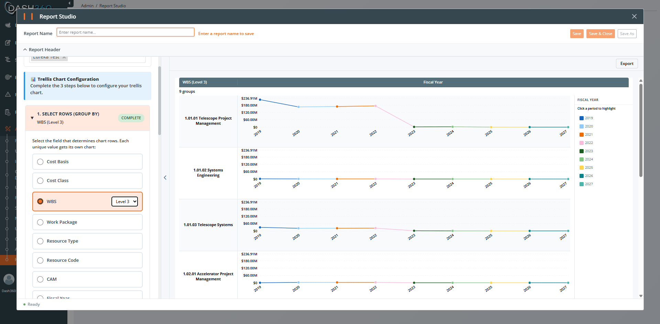Click the Admin breadcrumb item
The width and height of the screenshot is (660, 324).
87,6
